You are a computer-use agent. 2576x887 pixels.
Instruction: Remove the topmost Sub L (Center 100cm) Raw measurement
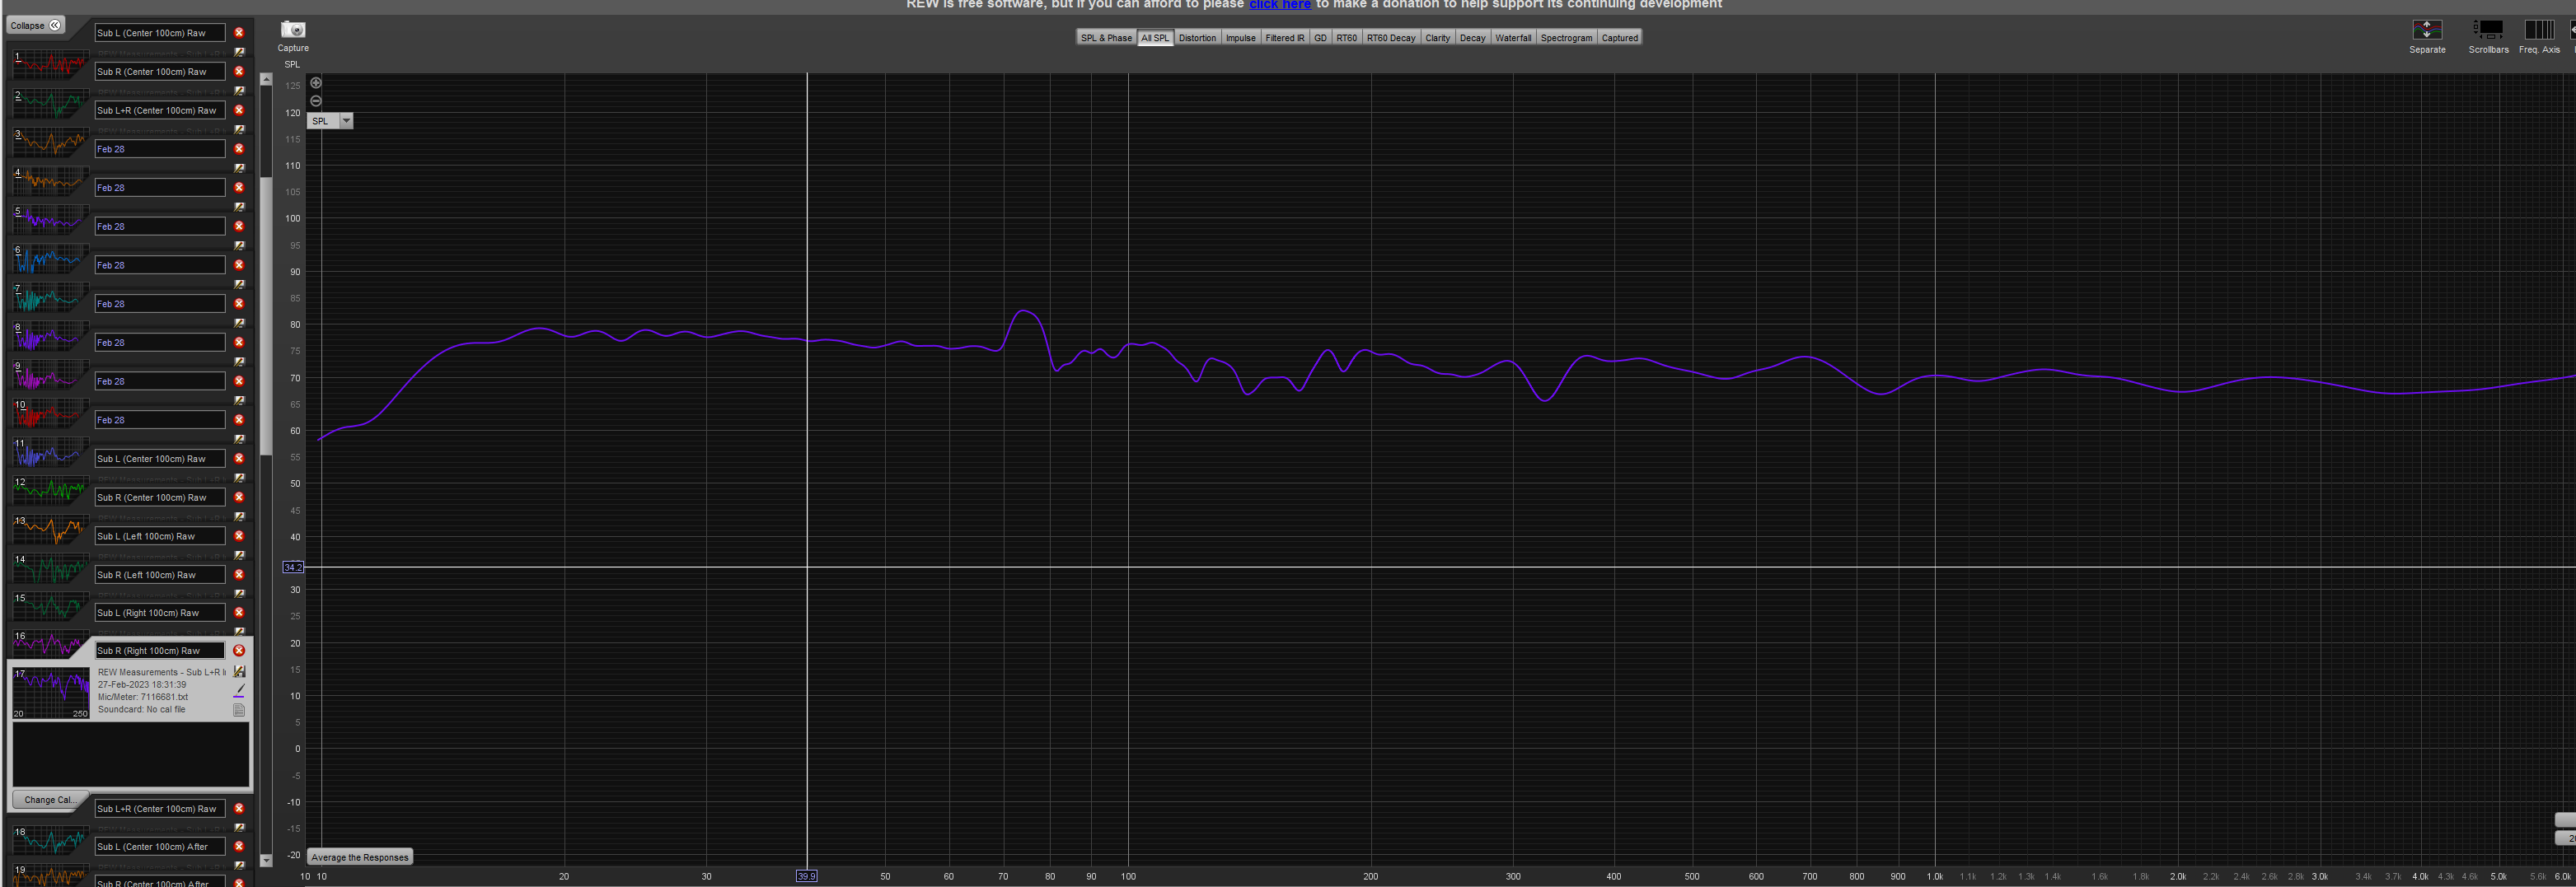[x=239, y=33]
